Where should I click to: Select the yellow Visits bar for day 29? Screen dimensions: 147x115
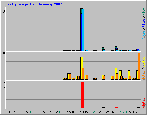click(129, 75)
